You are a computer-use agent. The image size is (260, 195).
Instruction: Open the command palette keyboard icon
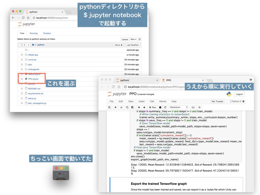[x=193, y=107]
